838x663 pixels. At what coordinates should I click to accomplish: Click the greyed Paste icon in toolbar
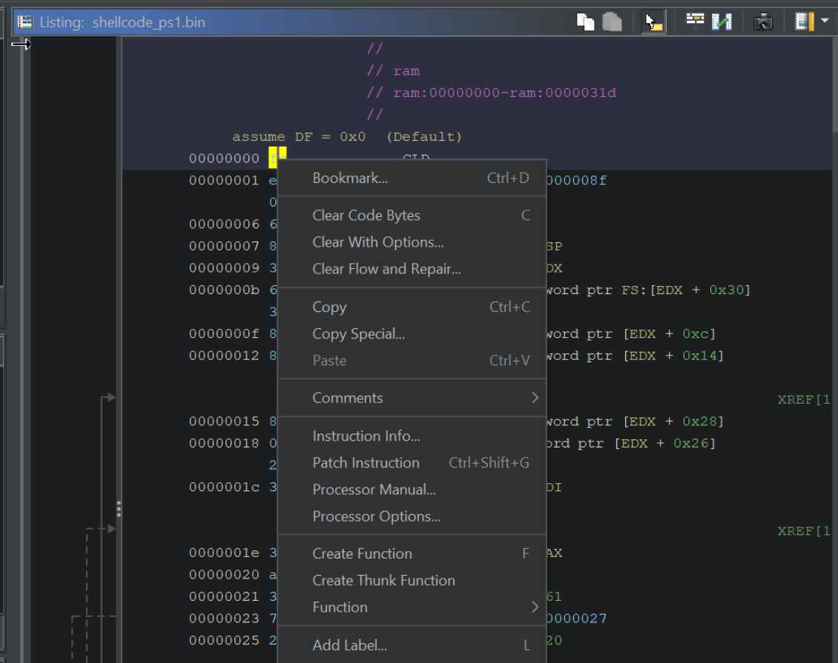pos(612,22)
